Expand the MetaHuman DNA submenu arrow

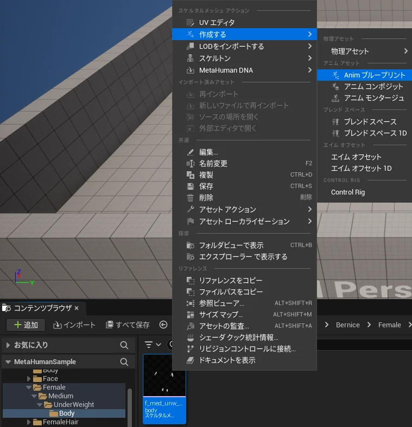(x=310, y=70)
